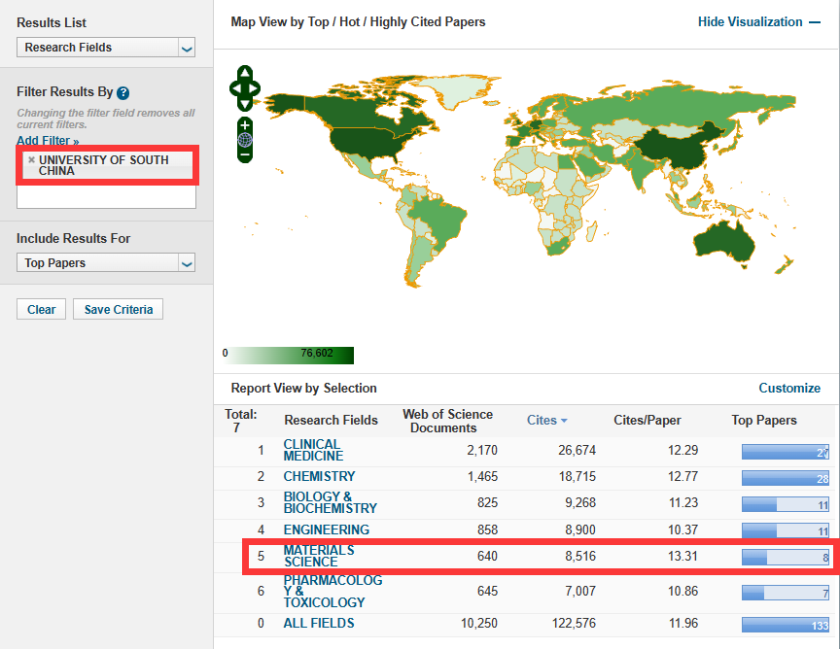This screenshot has width=840, height=649.
Task: Open the Results List Research Fields dropdown
Action: click(x=107, y=48)
